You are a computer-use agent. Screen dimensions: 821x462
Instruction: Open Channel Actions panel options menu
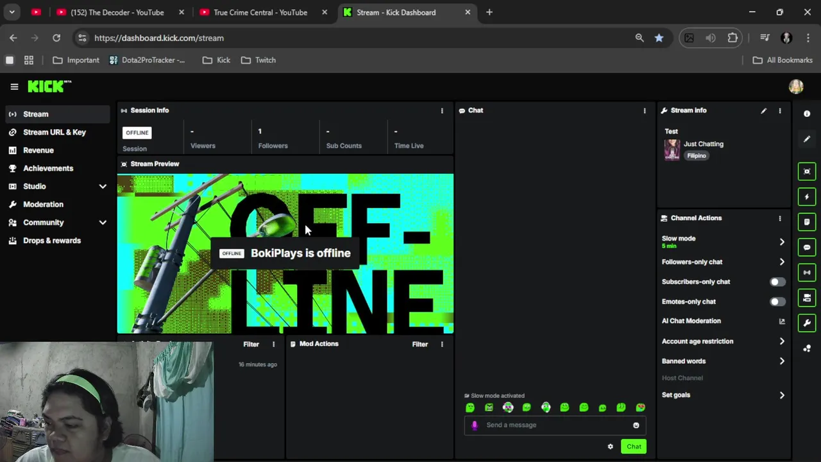(x=780, y=219)
